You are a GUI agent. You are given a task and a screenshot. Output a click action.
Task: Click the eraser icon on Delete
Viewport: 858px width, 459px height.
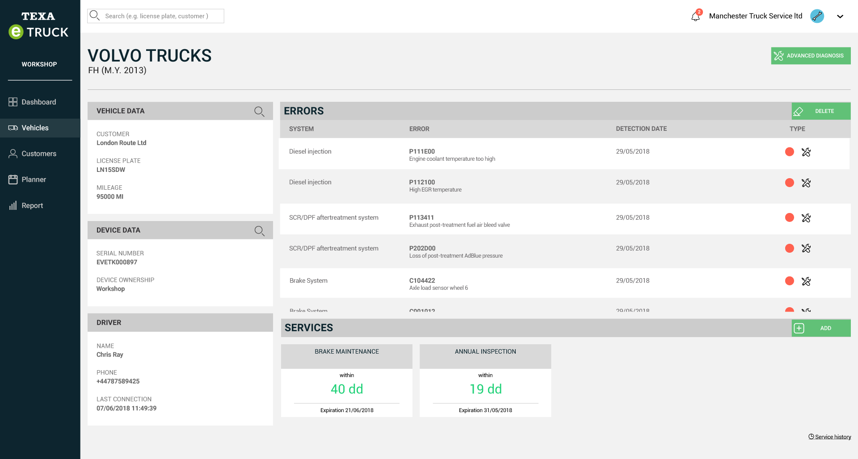click(799, 111)
